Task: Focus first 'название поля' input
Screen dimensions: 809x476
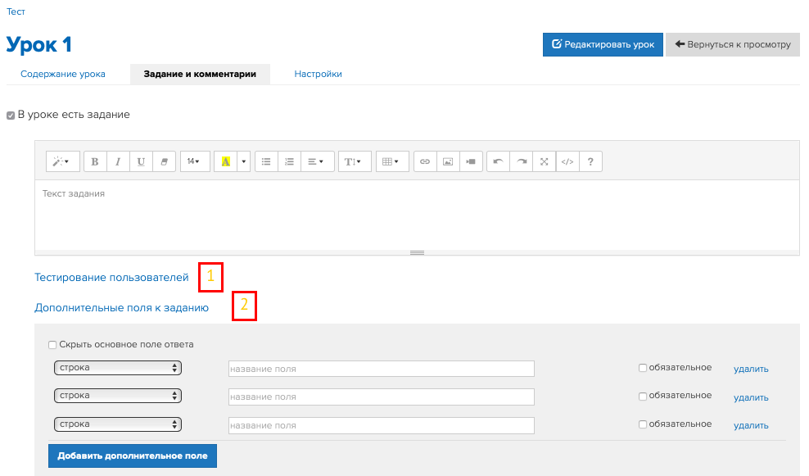Action: click(x=382, y=369)
